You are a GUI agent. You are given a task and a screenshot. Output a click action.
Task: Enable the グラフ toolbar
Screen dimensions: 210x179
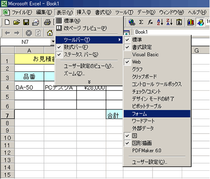pos(157,69)
